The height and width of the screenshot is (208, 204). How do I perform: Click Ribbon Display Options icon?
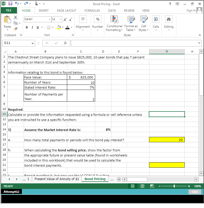pyautogui.click(x=178, y=4)
